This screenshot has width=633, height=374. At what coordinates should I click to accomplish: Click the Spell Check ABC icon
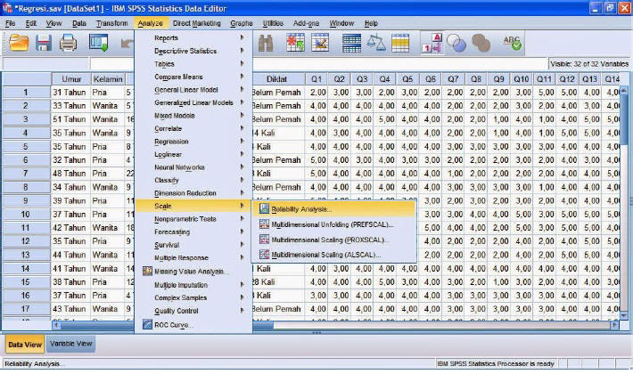(513, 43)
